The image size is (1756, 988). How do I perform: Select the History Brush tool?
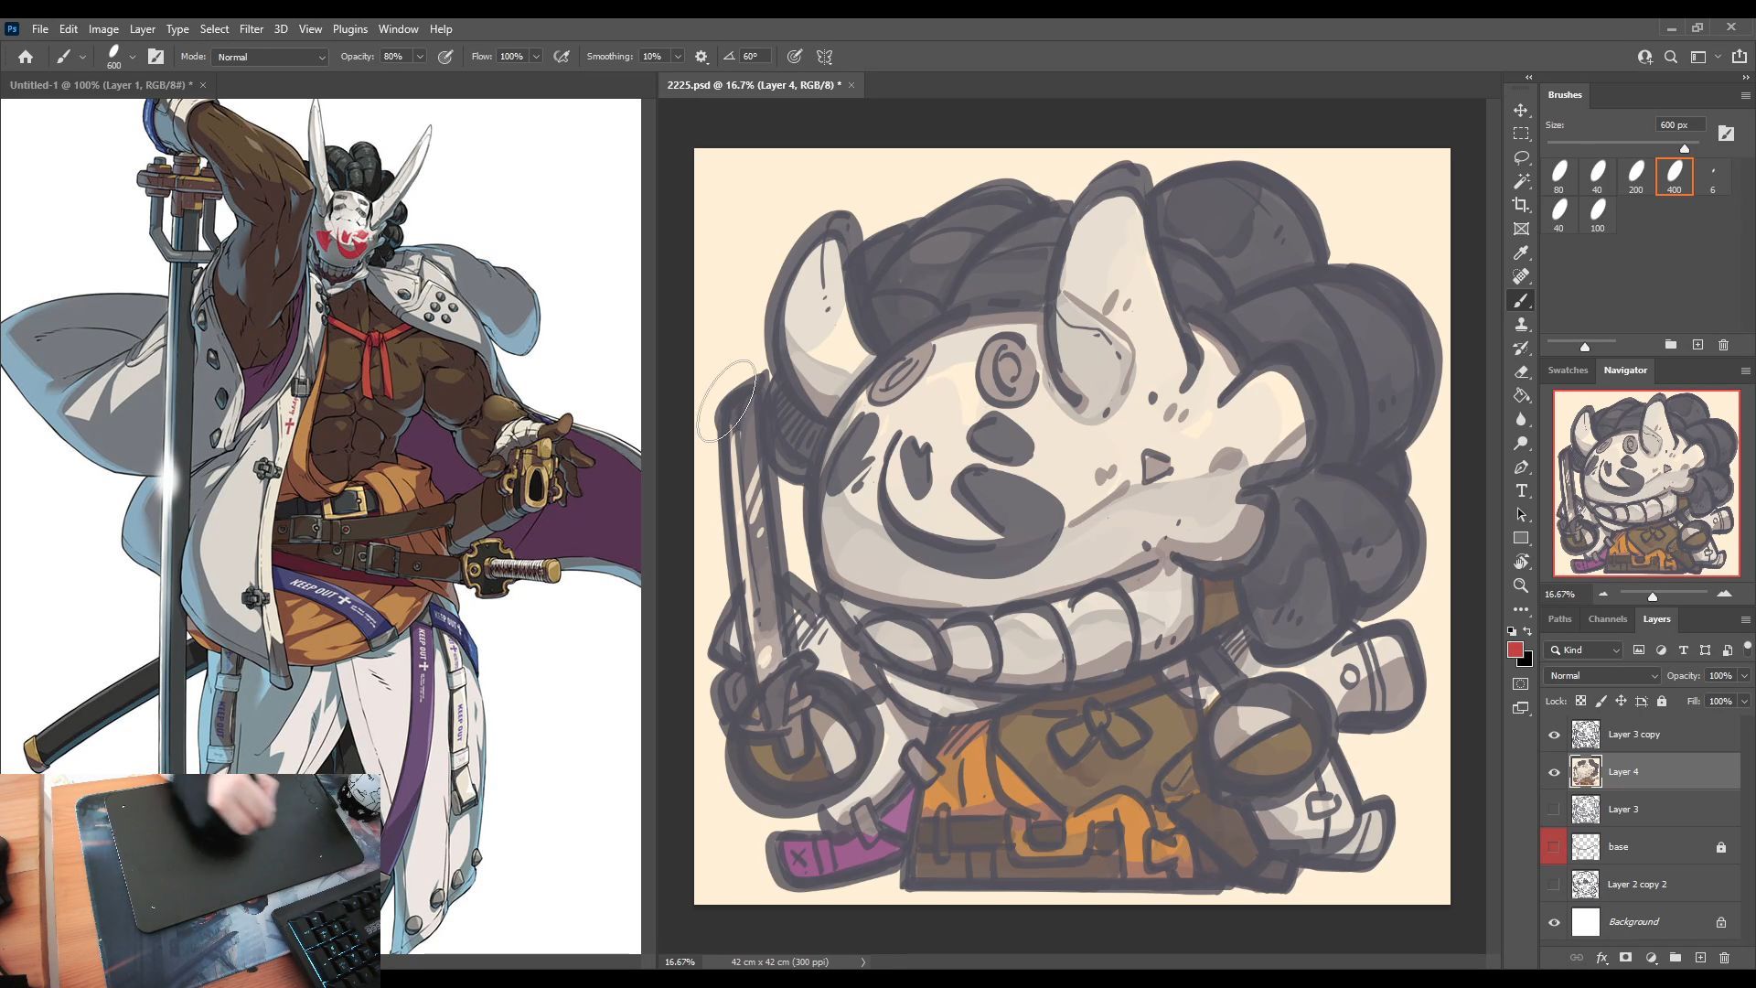(1521, 349)
